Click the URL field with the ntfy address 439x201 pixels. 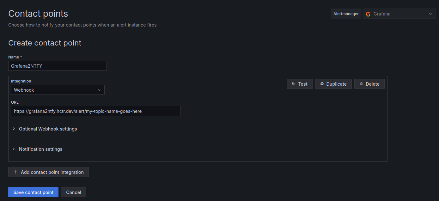coord(95,111)
